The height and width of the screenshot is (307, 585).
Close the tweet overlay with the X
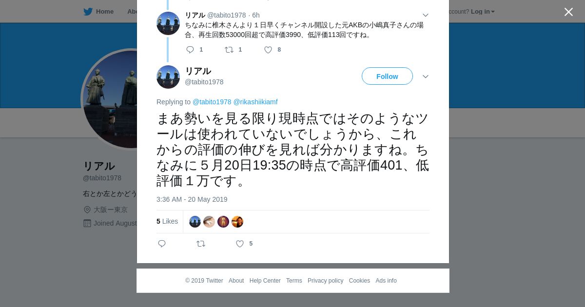[568, 12]
